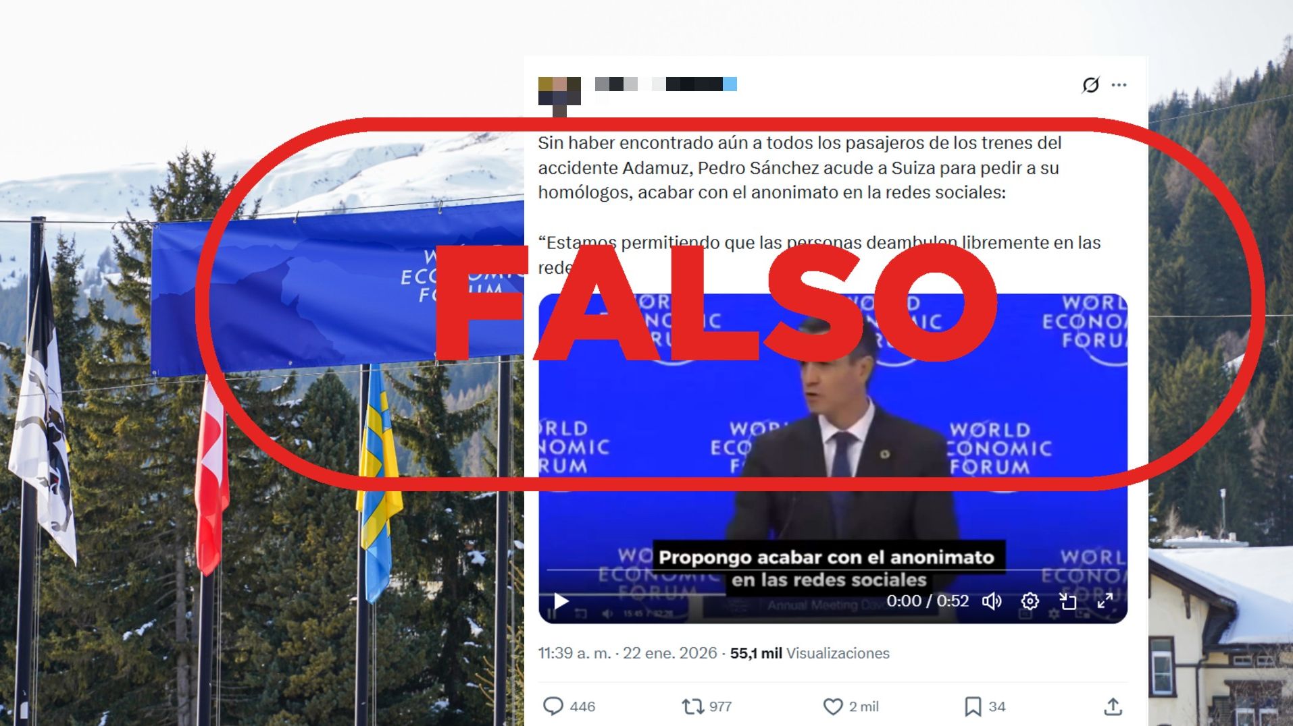Click the 55,1 mil Visualizaciones link
The width and height of the screenshot is (1293, 726).
pos(809,653)
